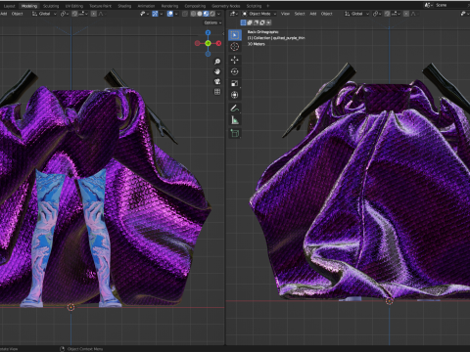Toggle proportional editing in right viewport header
The width and height of the screenshot is (470, 352).
(406, 14)
